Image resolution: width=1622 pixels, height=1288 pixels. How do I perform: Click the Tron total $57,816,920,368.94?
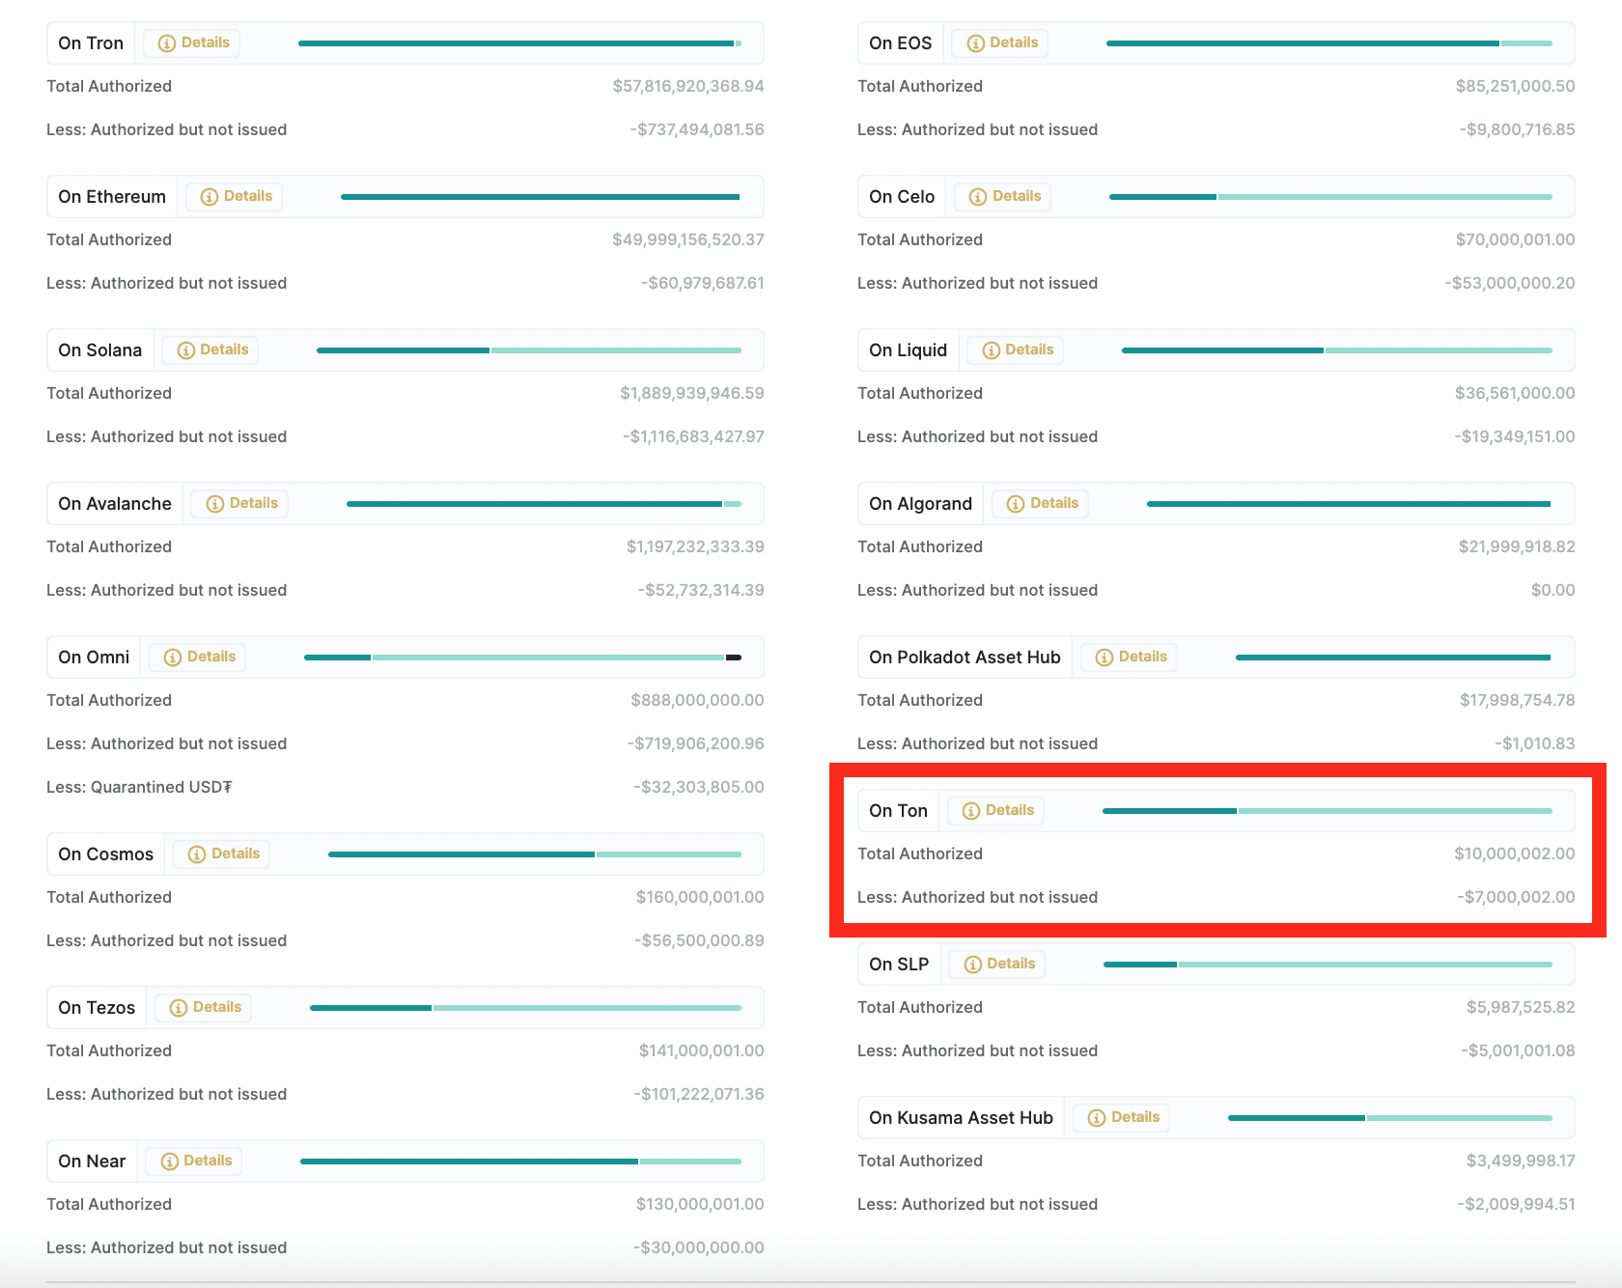tap(688, 87)
